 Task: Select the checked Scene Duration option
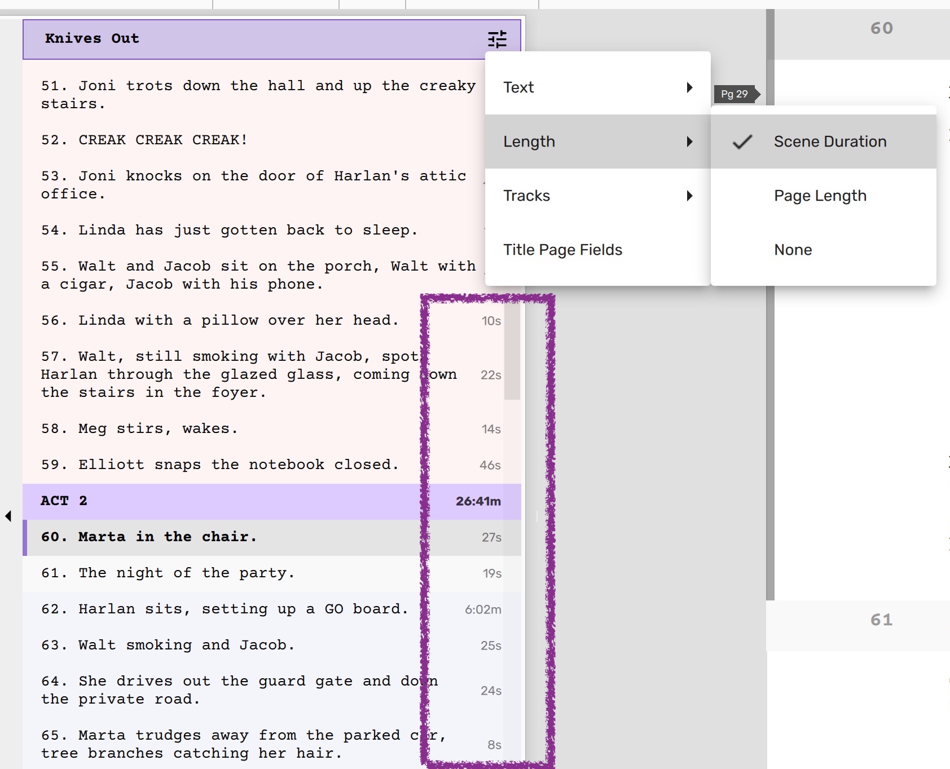point(829,142)
